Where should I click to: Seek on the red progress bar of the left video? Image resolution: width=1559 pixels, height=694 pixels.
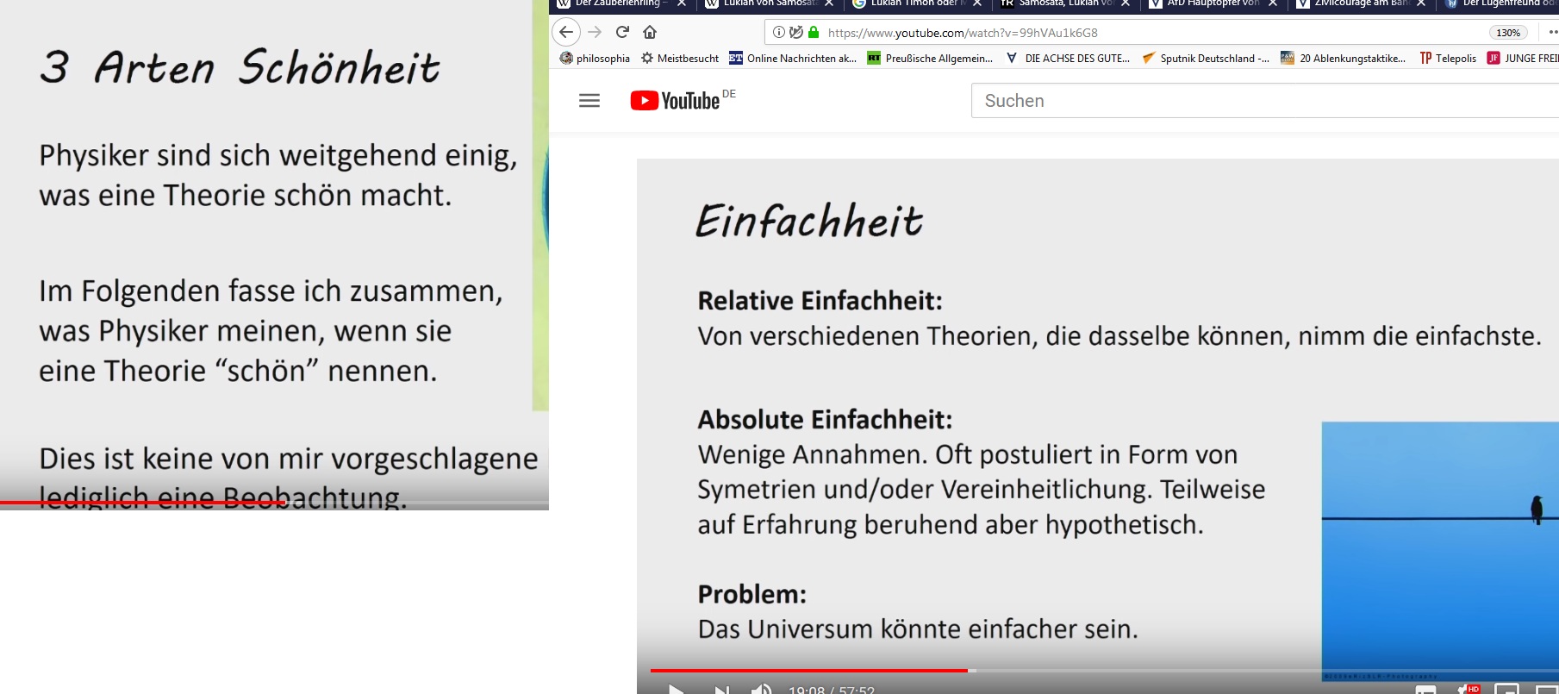(274, 502)
